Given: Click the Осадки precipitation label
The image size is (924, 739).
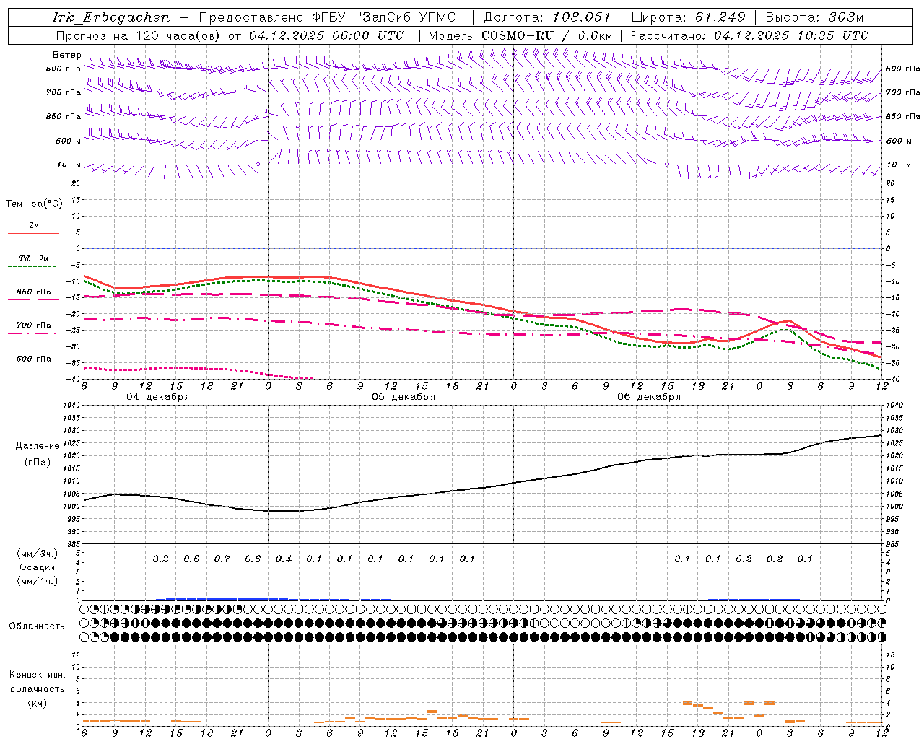Looking at the screenshot, I should pyautogui.click(x=37, y=567).
